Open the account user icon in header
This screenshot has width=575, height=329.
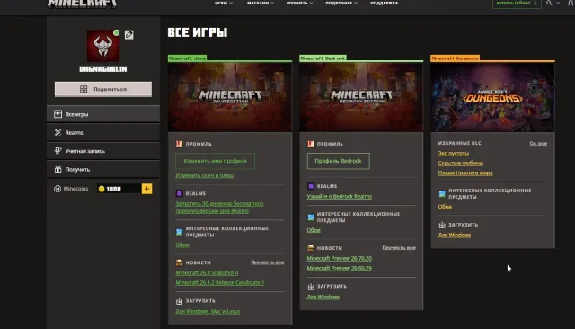(x=571, y=3)
